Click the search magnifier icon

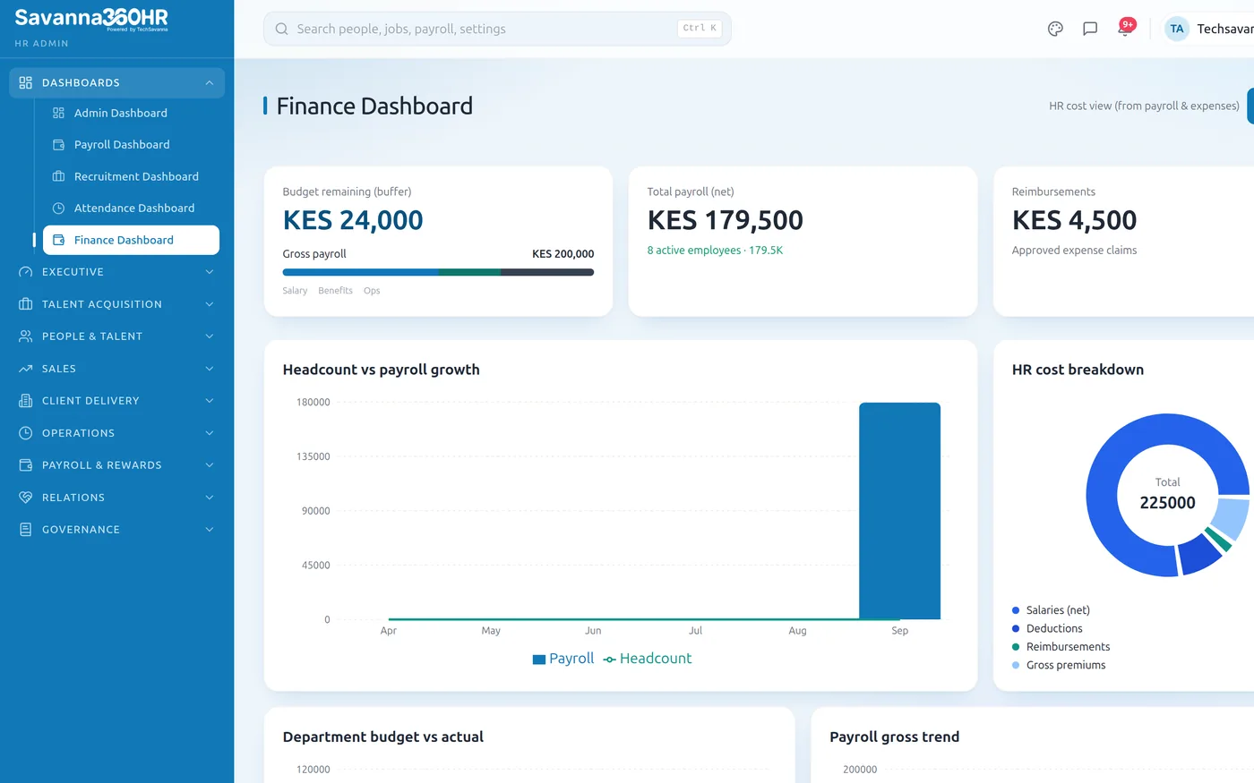[281, 29]
